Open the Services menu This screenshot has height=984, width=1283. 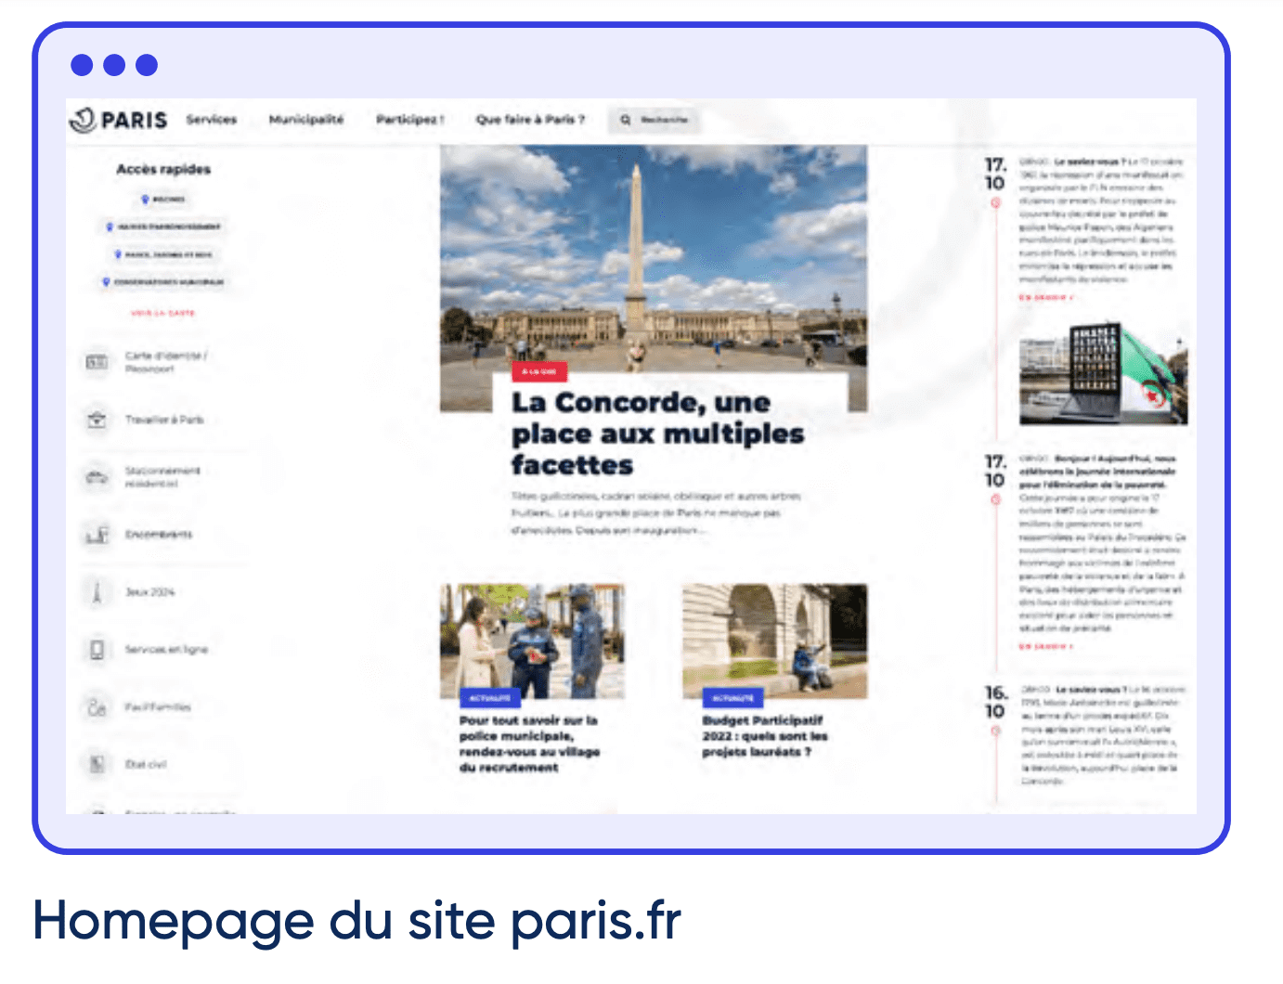click(x=212, y=120)
